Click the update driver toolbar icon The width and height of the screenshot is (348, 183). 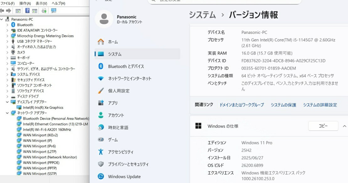(x=44, y=11)
